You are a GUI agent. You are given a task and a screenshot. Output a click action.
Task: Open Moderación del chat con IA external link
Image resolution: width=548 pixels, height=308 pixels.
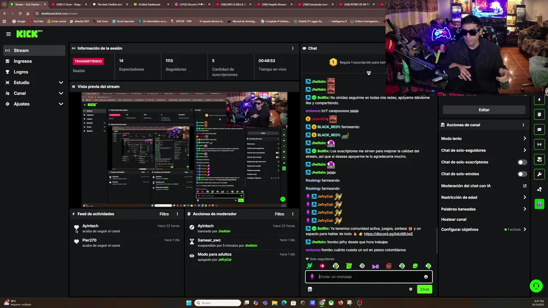pos(525,186)
